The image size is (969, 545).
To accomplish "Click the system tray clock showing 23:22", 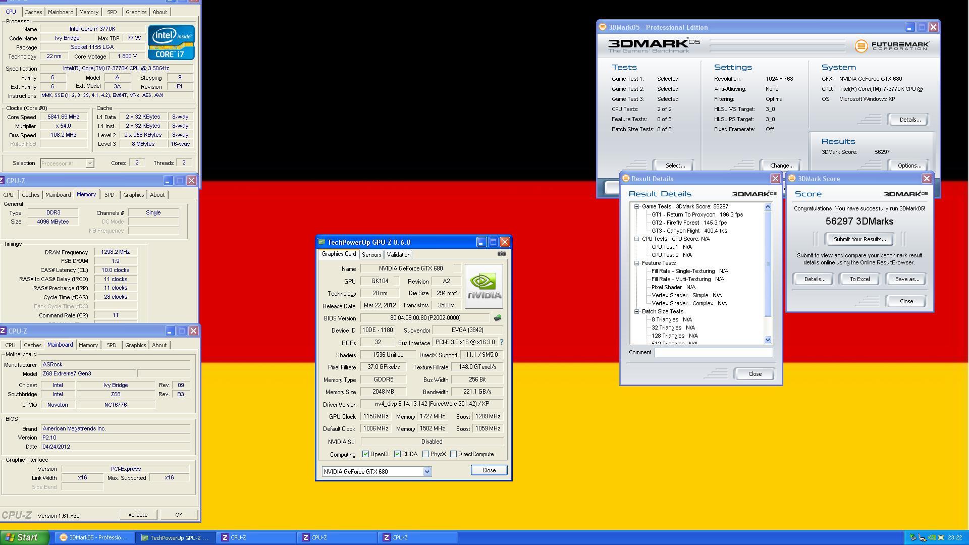I will pyautogui.click(x=955, y=537).
